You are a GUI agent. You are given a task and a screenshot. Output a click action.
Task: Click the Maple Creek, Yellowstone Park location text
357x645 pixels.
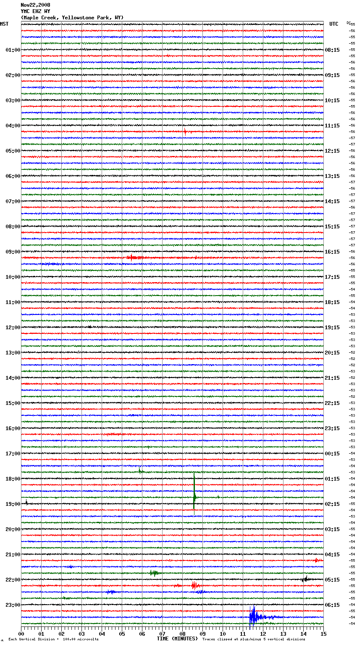[x=72, y=18]
